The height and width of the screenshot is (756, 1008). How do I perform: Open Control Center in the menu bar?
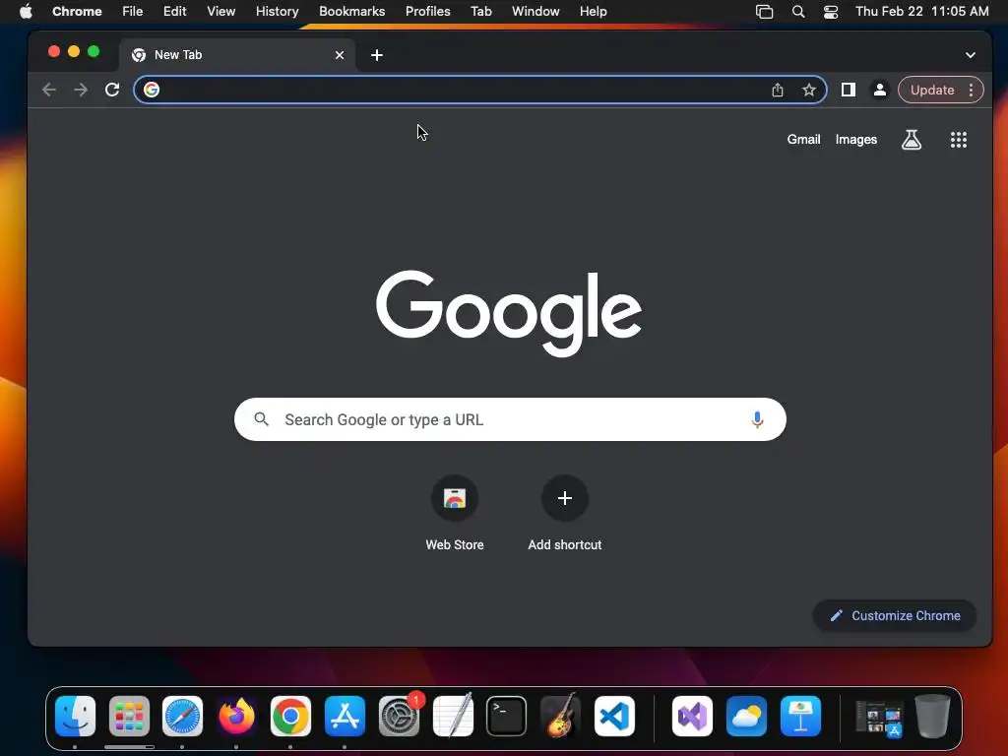coord(831,11)
